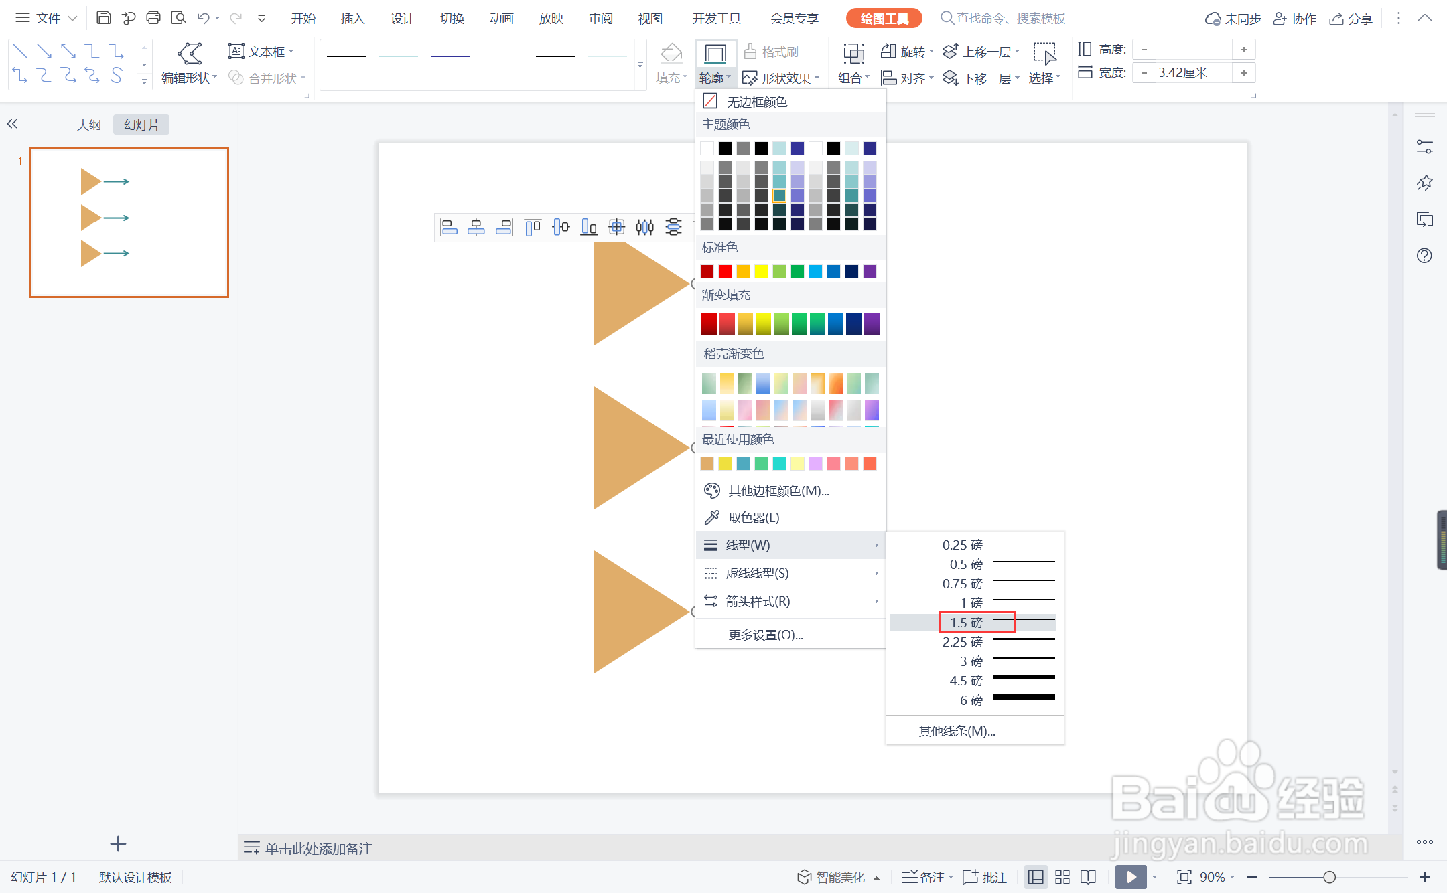
Task: Open the print preview icon in quick access
Action: pos(178,18)
